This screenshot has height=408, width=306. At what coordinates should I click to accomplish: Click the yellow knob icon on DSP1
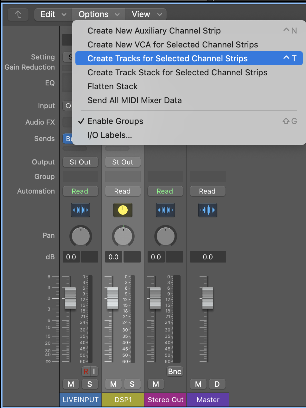pos(123,210)
